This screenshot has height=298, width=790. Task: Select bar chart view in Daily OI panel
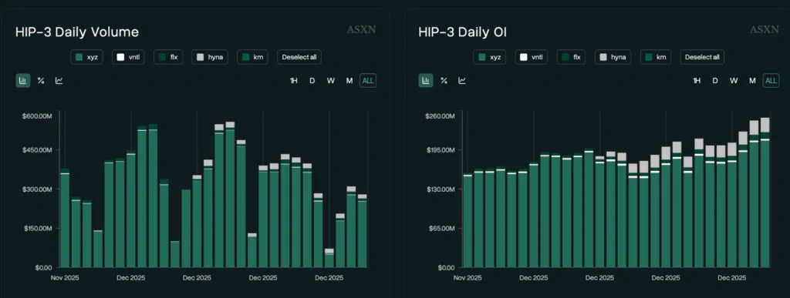426,80
